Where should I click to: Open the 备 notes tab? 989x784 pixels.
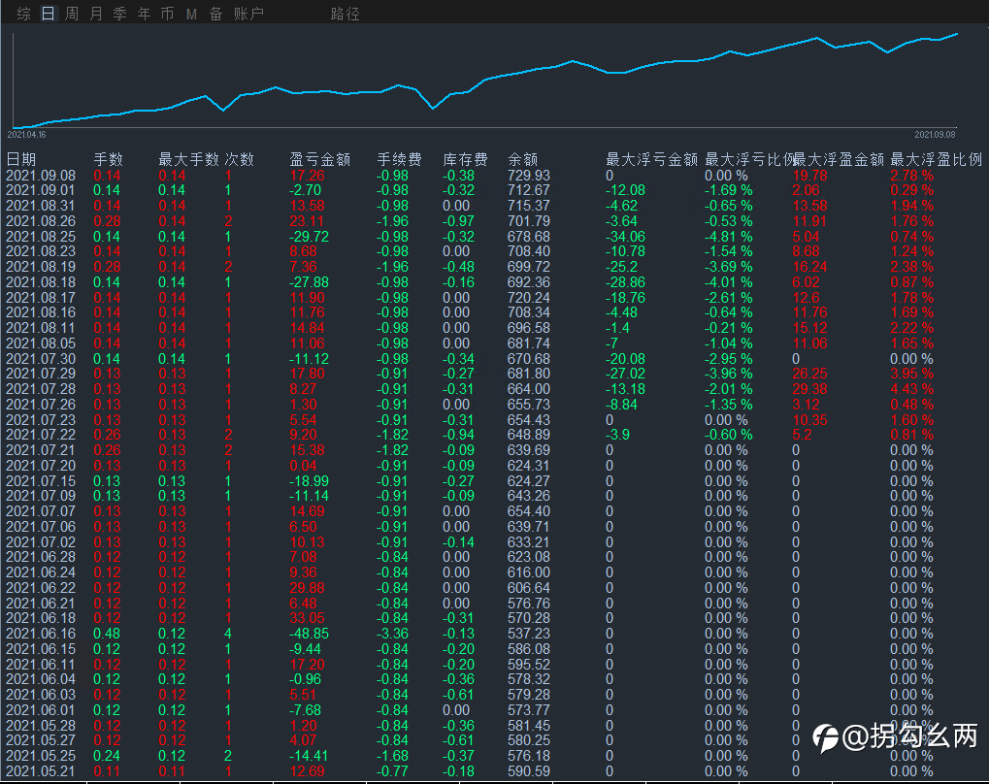click(x=215, y=14)
